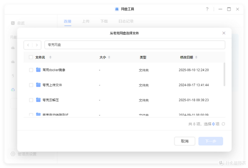The image size is (248, 168).
Task: Minimize the 网盘工具 window
Action: pos(220,9)
